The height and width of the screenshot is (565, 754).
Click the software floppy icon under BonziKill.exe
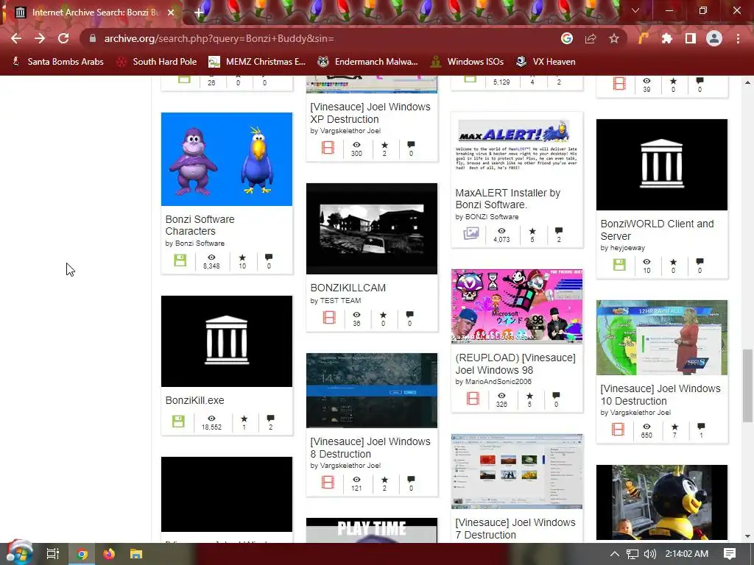pyautogui.click(x=178, y=422)
